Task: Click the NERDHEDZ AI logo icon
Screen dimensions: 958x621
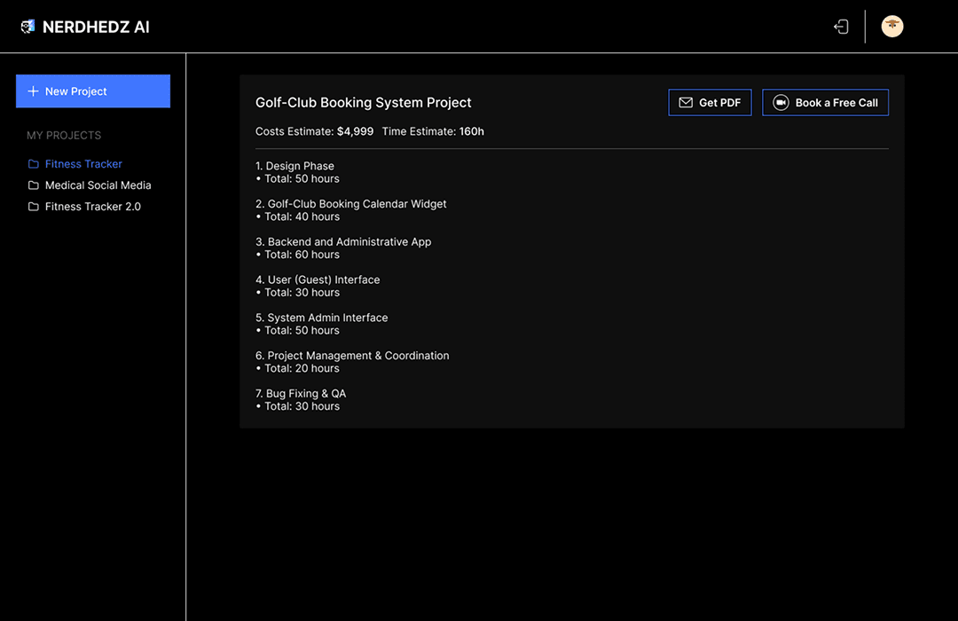Action: click(x=27, y=27)
